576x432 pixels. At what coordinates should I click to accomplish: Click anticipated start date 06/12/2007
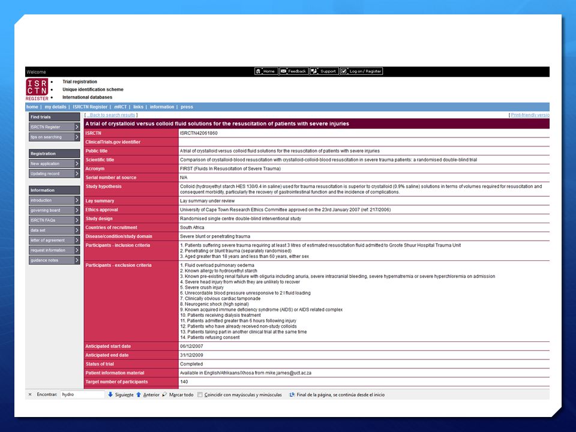coord(191,346)
